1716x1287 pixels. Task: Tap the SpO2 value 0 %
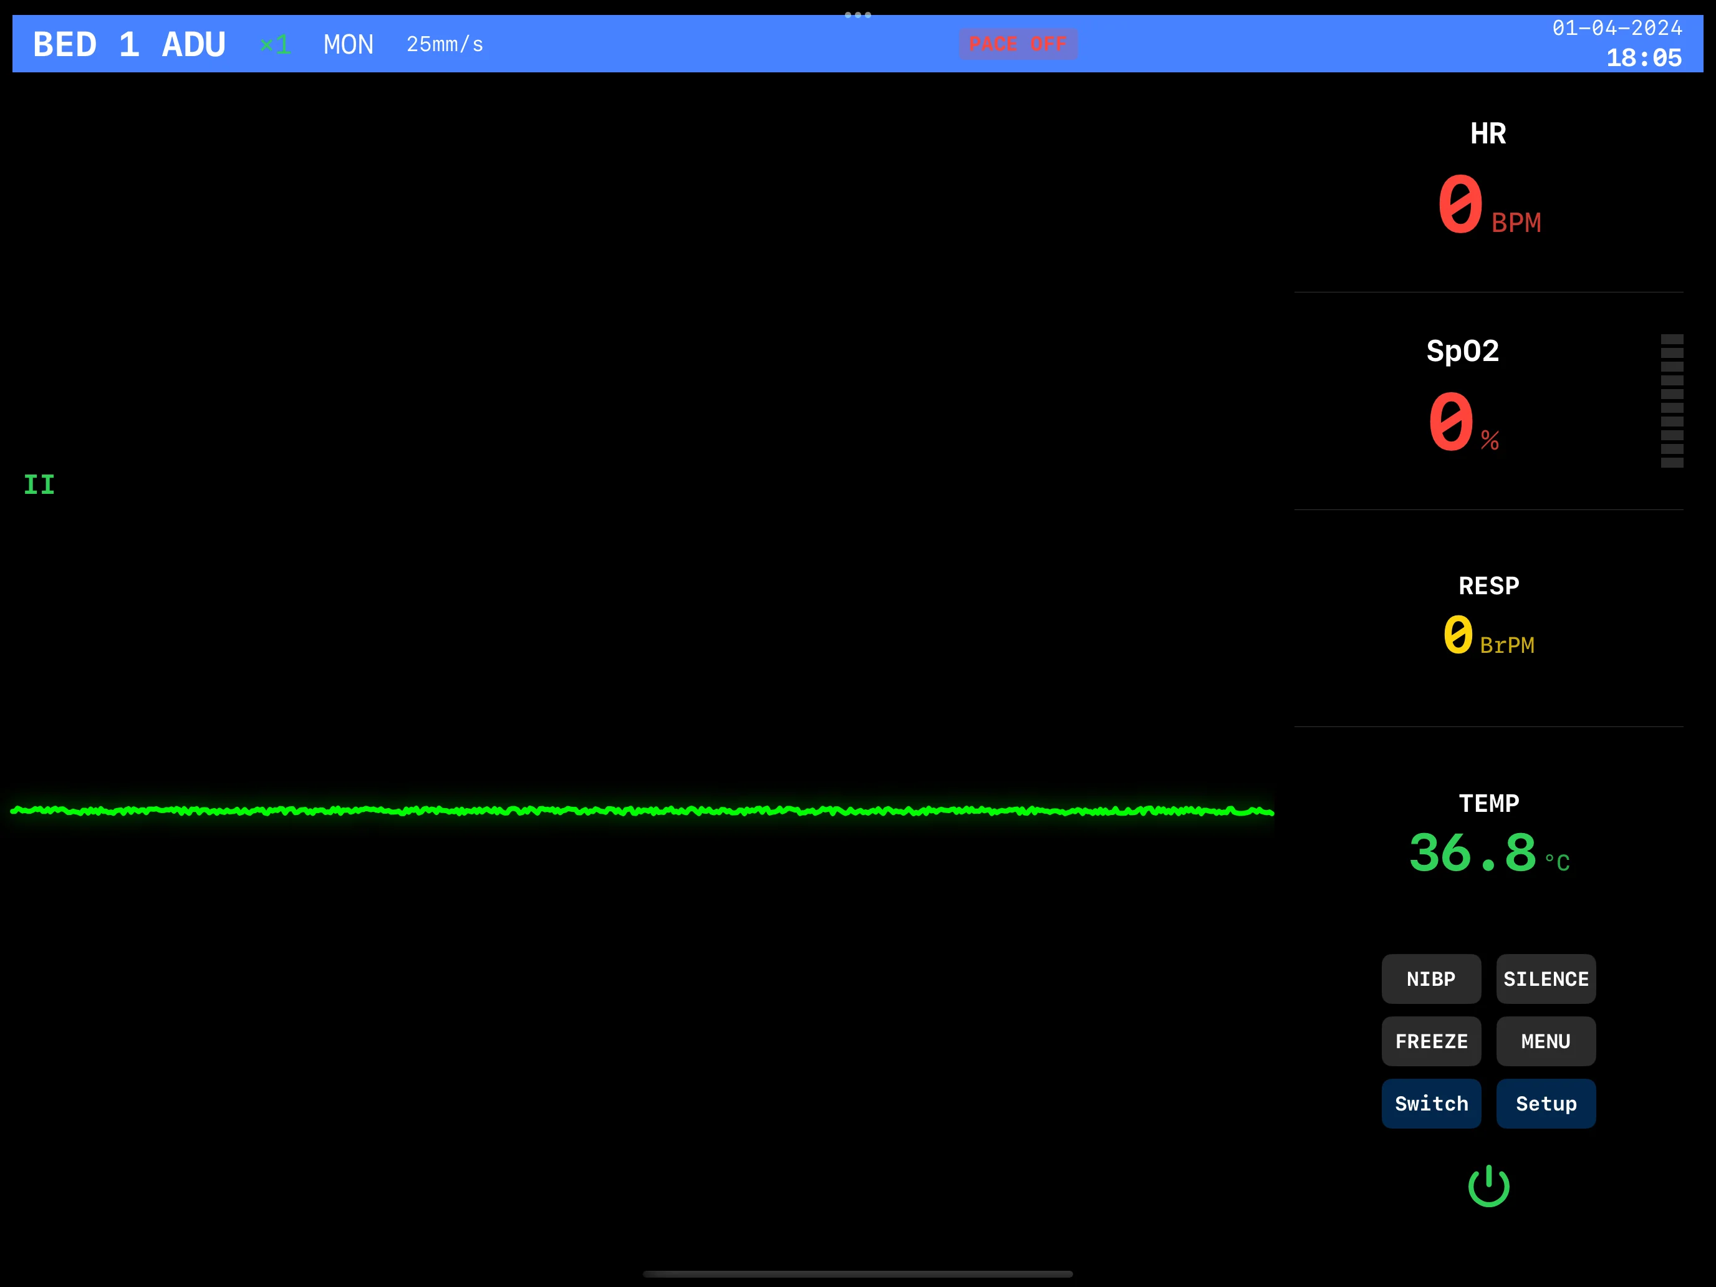tap(1463, 423)
